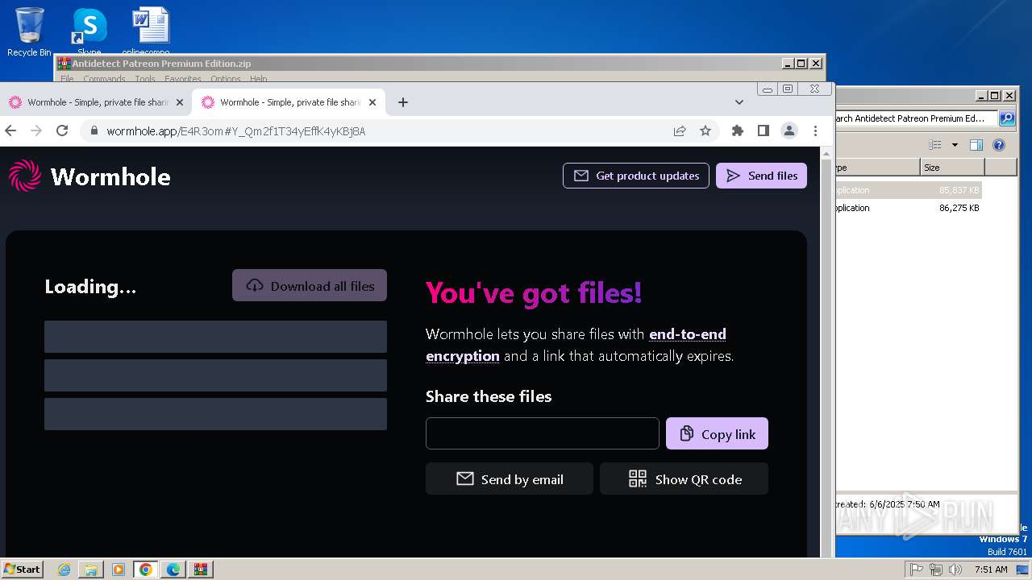Viewport: 1032px width, 580px height.
Task: Click the Copy link button
Action: point(717,433)
